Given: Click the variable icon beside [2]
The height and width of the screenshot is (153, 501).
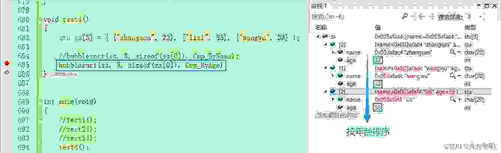Looking at the screenshot, I should coord(332,92).
